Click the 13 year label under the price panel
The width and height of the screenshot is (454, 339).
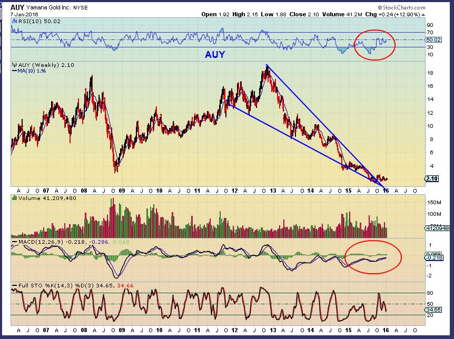(x=273, y=191)
